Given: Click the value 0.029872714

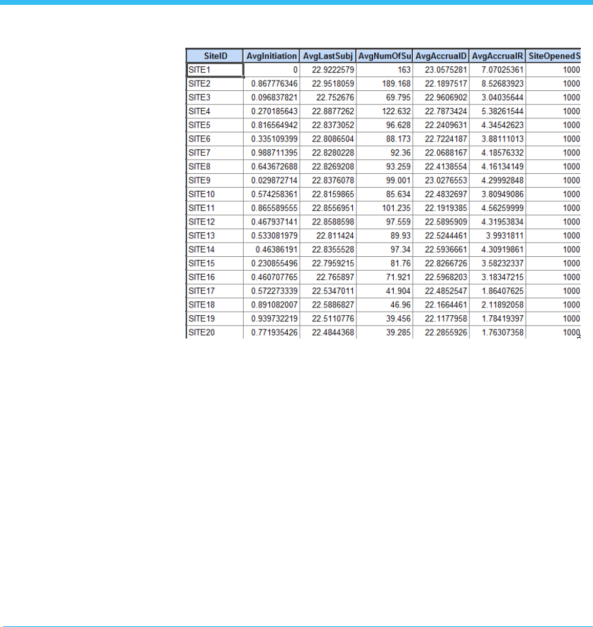Looking at the screenshot, I should click(x=274, y=181).
